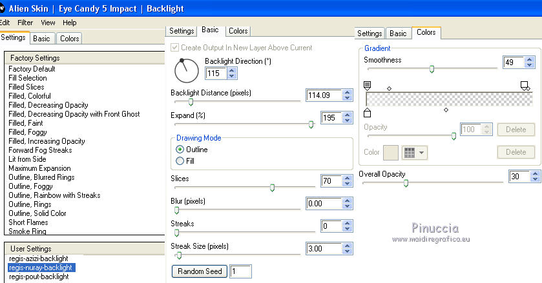Select the left dark gradient opacity stop
The image size is (542, 283).
368,85
